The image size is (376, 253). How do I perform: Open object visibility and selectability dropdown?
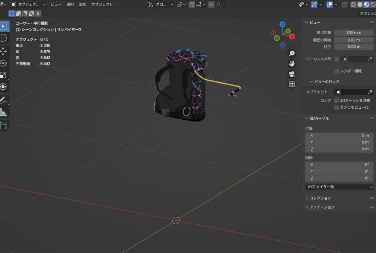(x=303, y=4)
